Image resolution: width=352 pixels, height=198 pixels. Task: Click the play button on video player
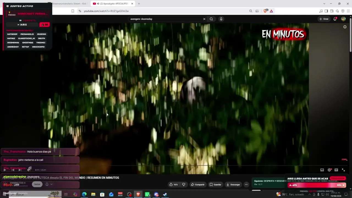click(5, 170)
